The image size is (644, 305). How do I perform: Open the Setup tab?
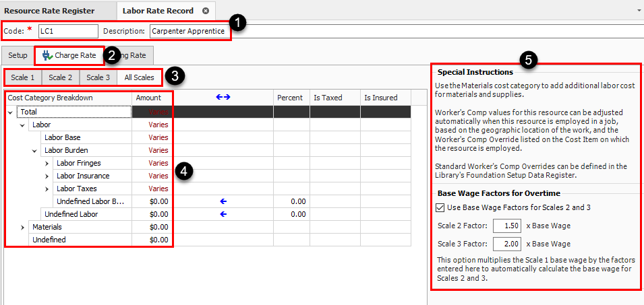tap(18, 55)
